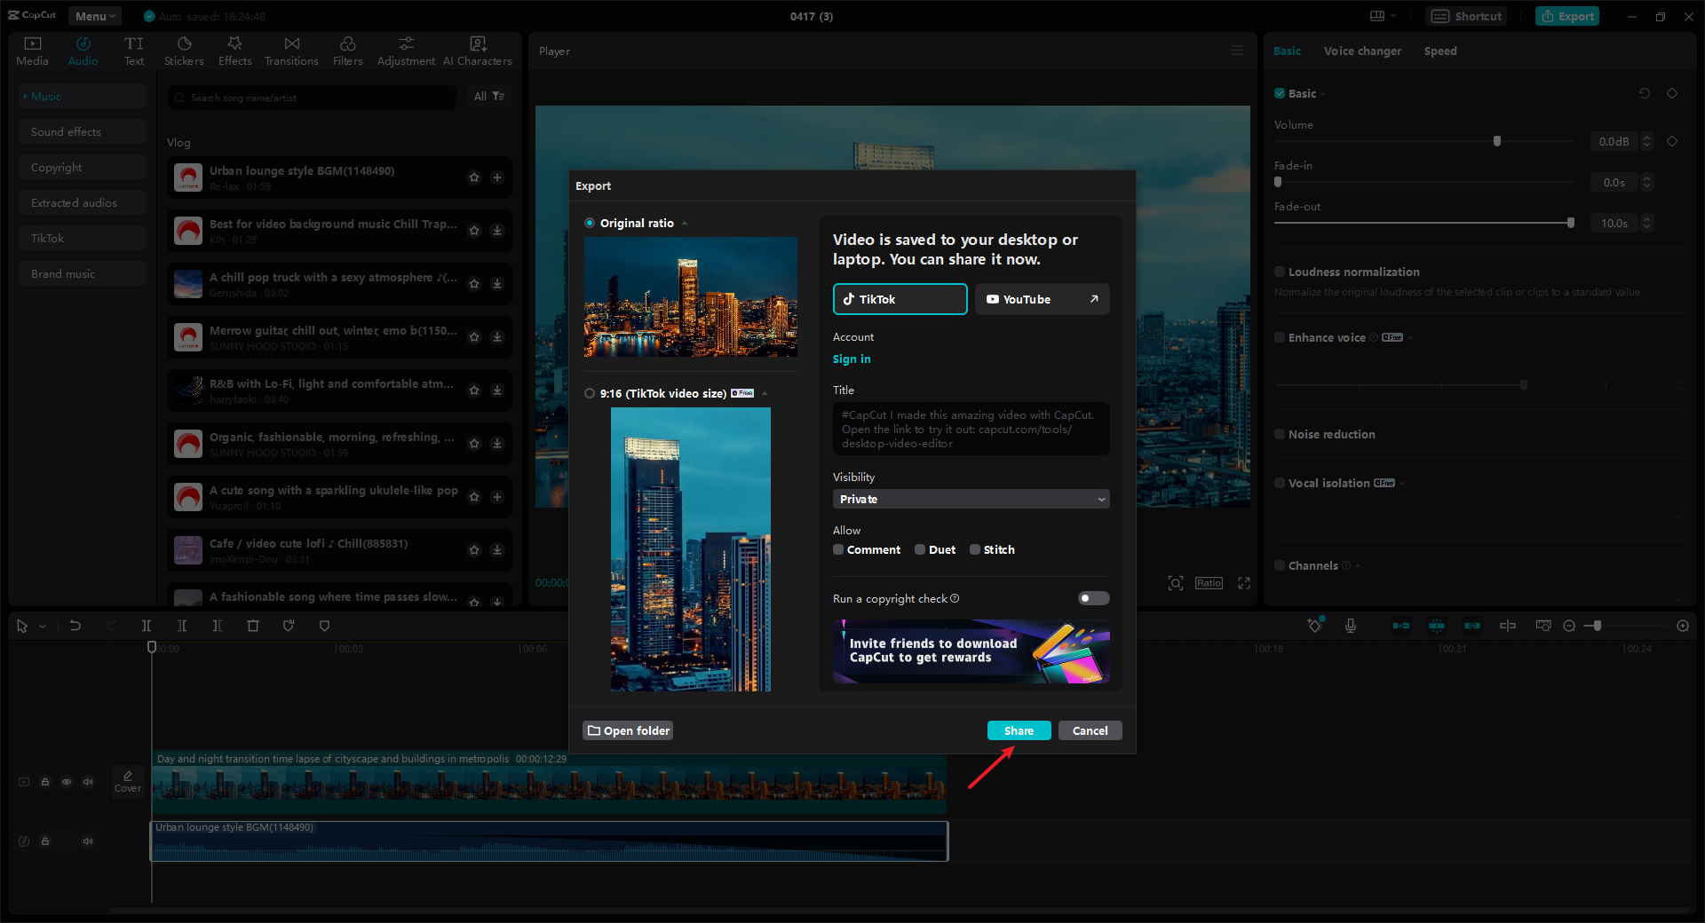Select the Split tool in the timeline toolbar
This screenshot has height=923, width=1705.
coord(147,626)
